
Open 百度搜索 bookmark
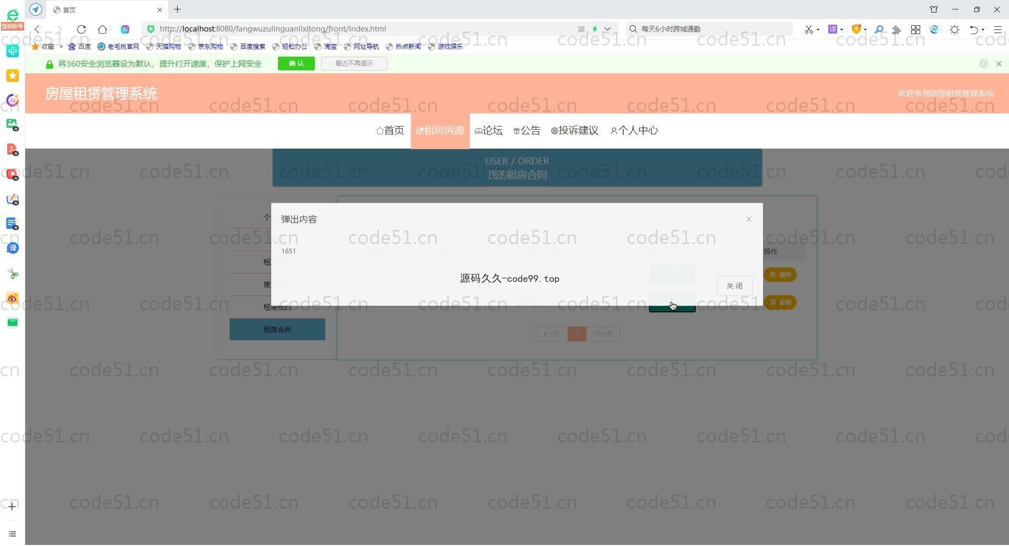tap(248, 47)
